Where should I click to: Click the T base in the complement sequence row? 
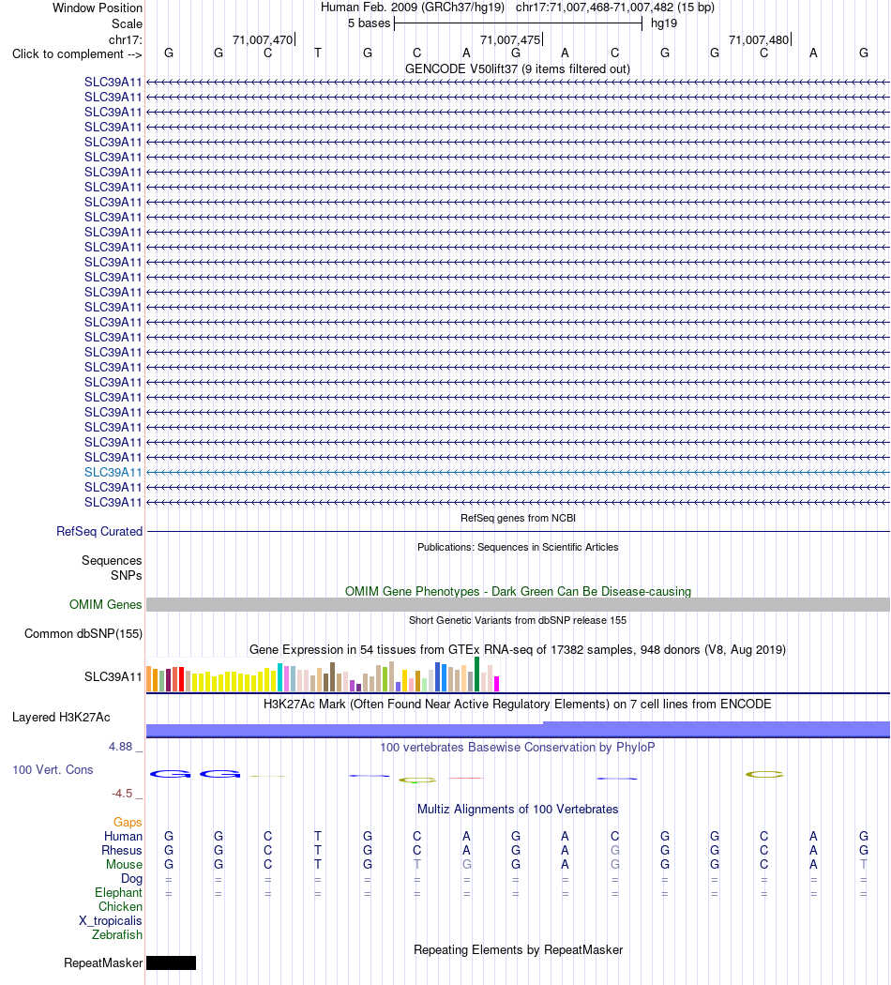(318, 53)
